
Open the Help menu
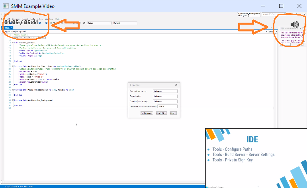point(57,19)
